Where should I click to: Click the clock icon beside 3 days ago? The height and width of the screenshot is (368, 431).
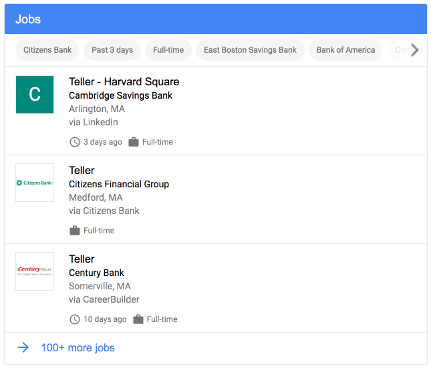[x=74, y=142]
